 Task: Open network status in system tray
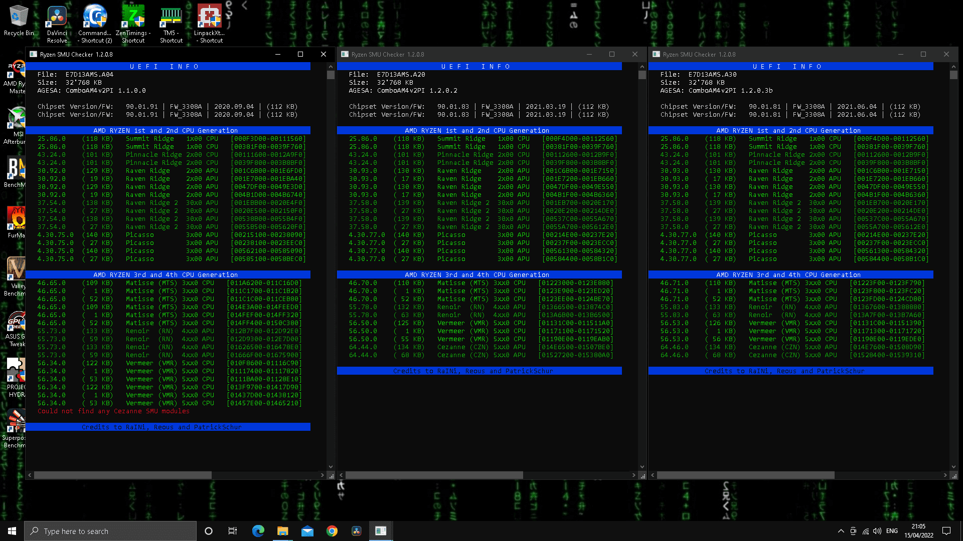click(x=865, y=531)
